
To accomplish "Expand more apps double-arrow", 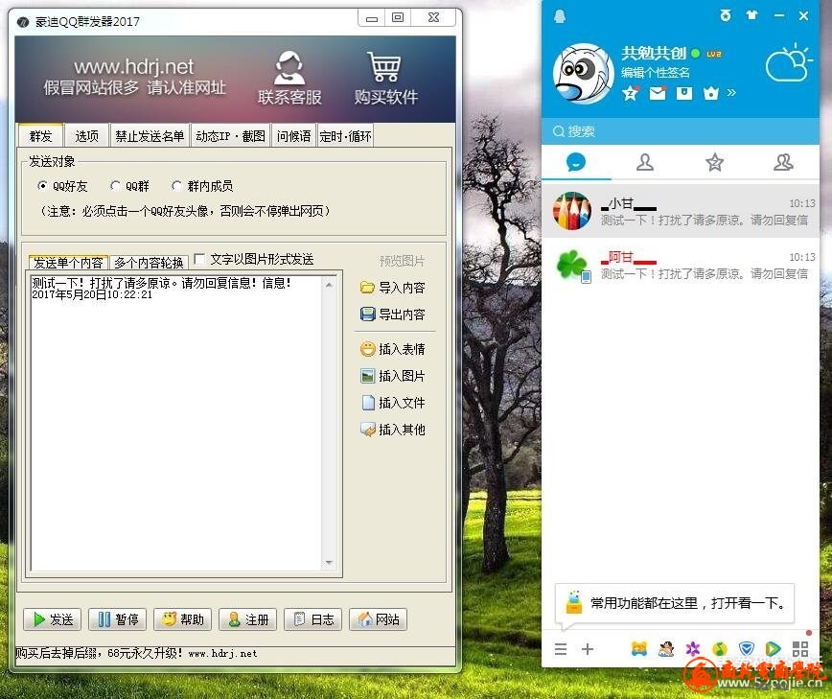I will [731, 93].
